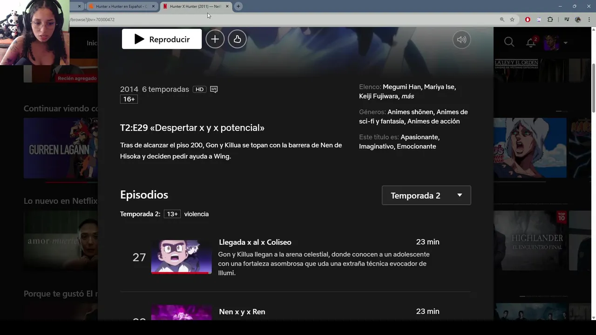Open the Emocionante mood tag

416,147
